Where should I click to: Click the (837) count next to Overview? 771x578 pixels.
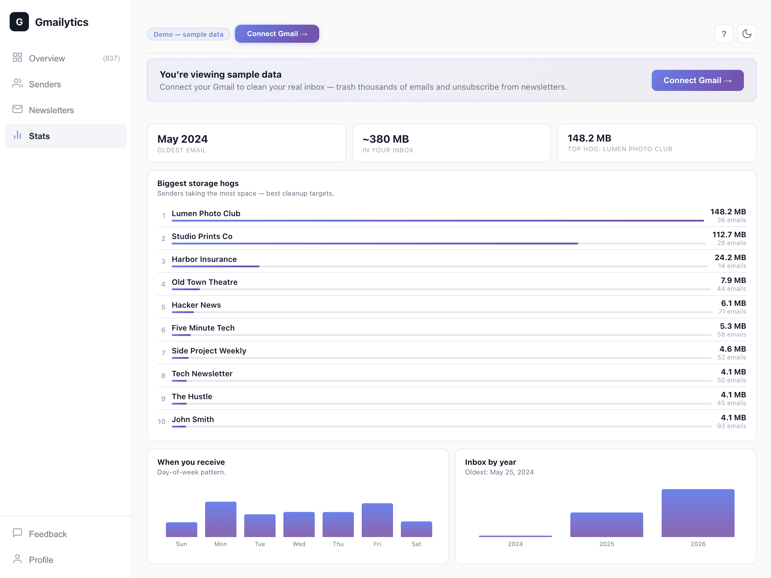tap(111, 58)
